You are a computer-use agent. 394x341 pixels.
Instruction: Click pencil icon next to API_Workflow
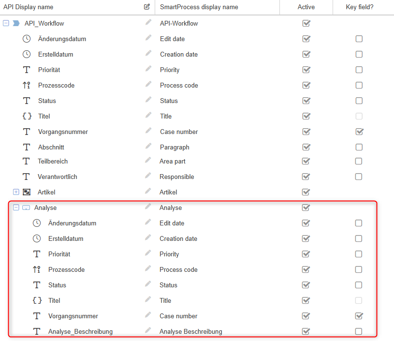(148, 23)
